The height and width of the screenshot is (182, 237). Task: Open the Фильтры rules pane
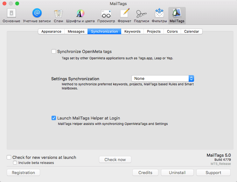click(x=159, y=16)
